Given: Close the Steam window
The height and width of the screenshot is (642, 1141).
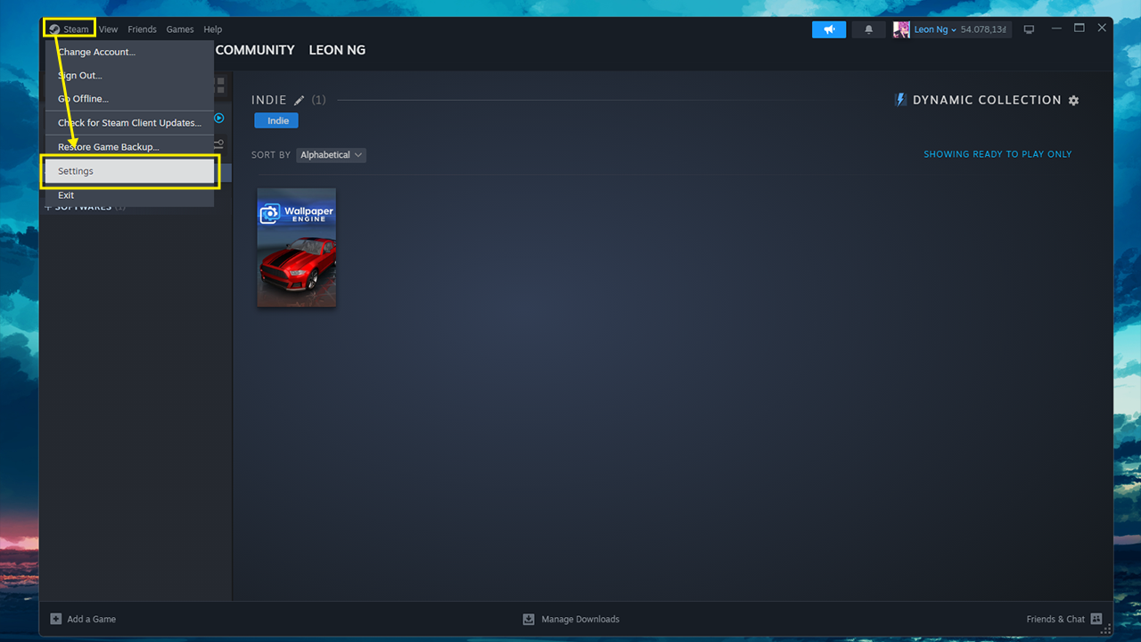Looking at the screenshot, I should point(1102,29).
